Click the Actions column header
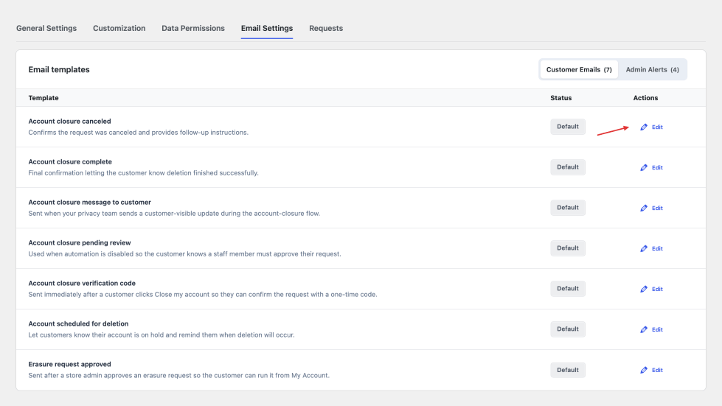The height and width of the screenshot is (406, 722). (x=645, y=98)
